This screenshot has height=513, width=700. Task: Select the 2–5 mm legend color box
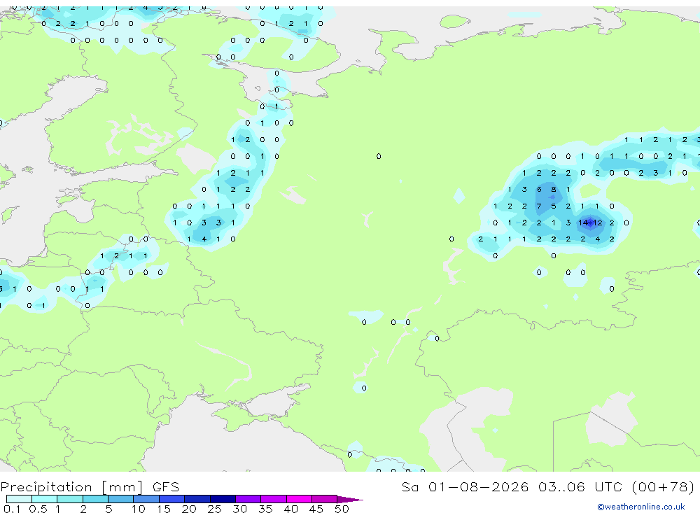coord(95,499)
